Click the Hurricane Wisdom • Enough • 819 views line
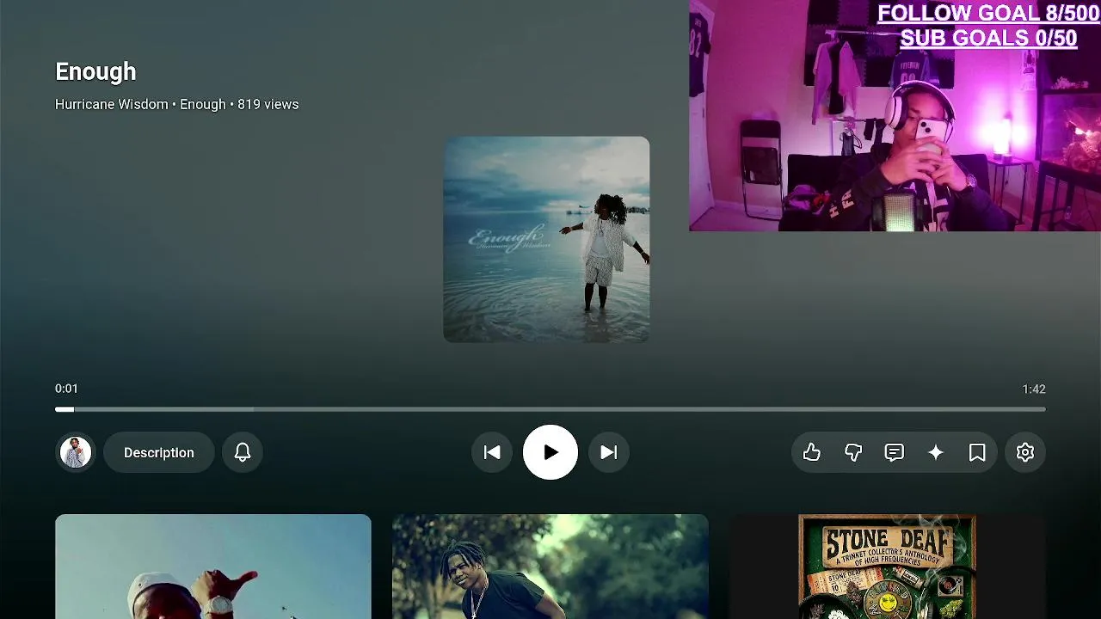Screen dimensions: 1101x619 click(177, 104)
